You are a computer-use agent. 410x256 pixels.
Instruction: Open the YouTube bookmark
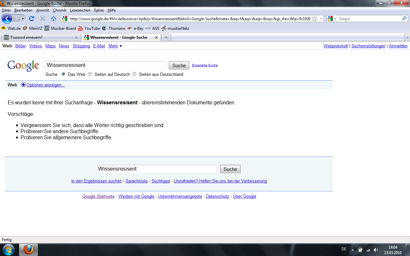(x=89, y=28)
